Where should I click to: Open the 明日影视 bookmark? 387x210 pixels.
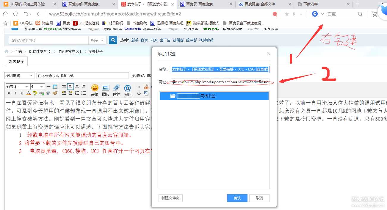pyautogui.click(x=113, y=23)
